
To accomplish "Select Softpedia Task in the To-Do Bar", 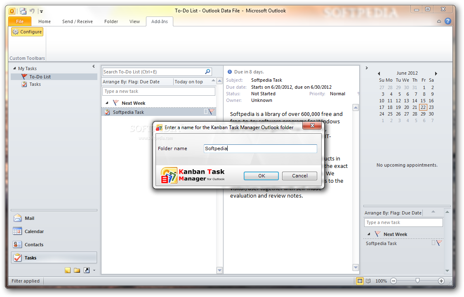I will [x=403, y=243].
